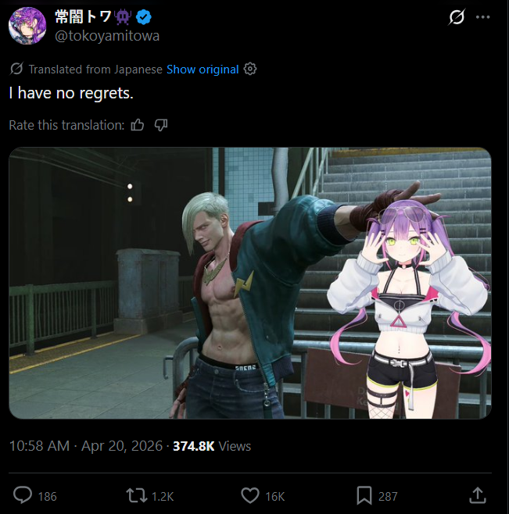Click Show original link
This screenshot has width=509, height=514.
pos(203,70)
